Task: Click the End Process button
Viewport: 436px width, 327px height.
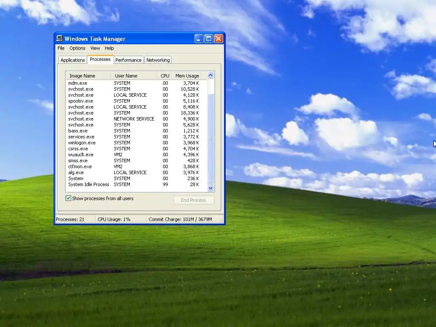Action: [194, 200]
